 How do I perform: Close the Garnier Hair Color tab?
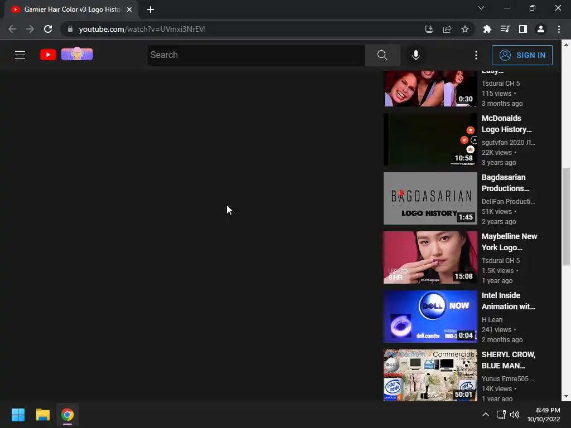coord(129,9)
